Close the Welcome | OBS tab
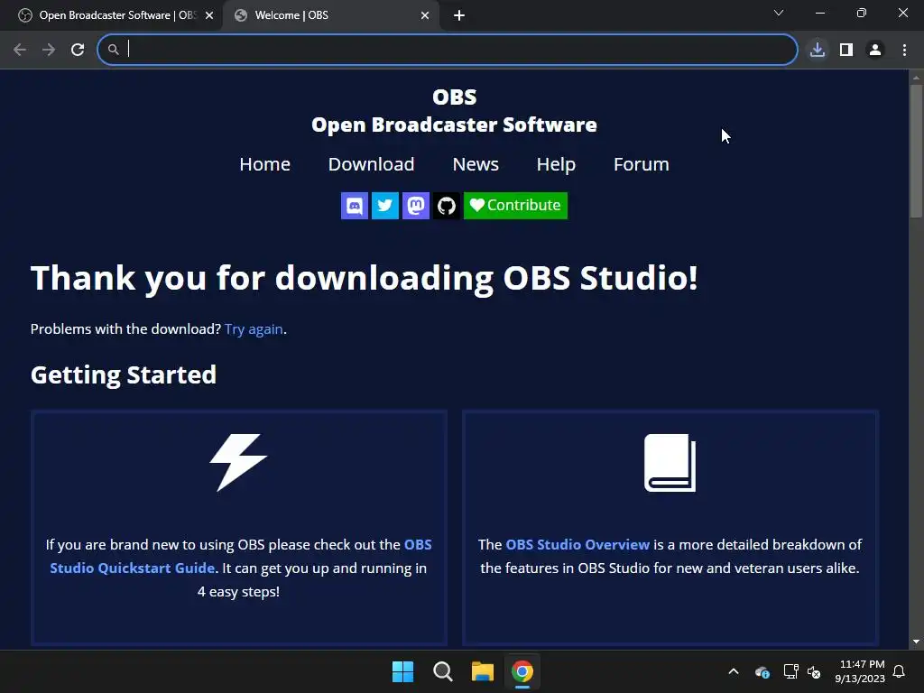This screenshot has width=924, height=693. tap(425, 15)
